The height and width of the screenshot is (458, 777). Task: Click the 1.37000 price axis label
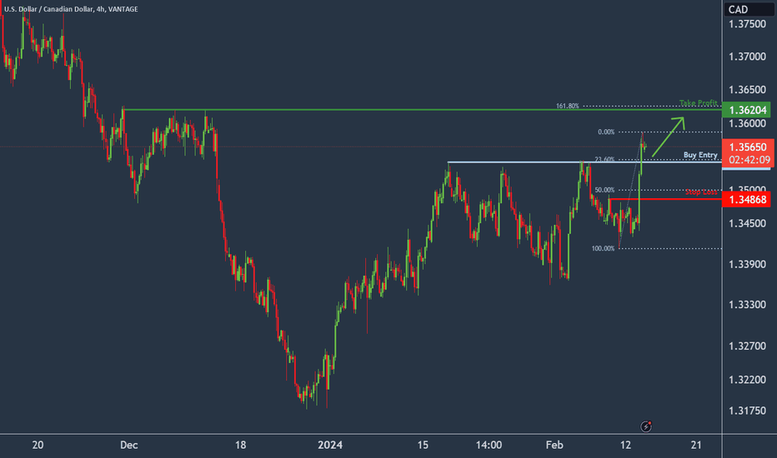[x=747, y=57]
